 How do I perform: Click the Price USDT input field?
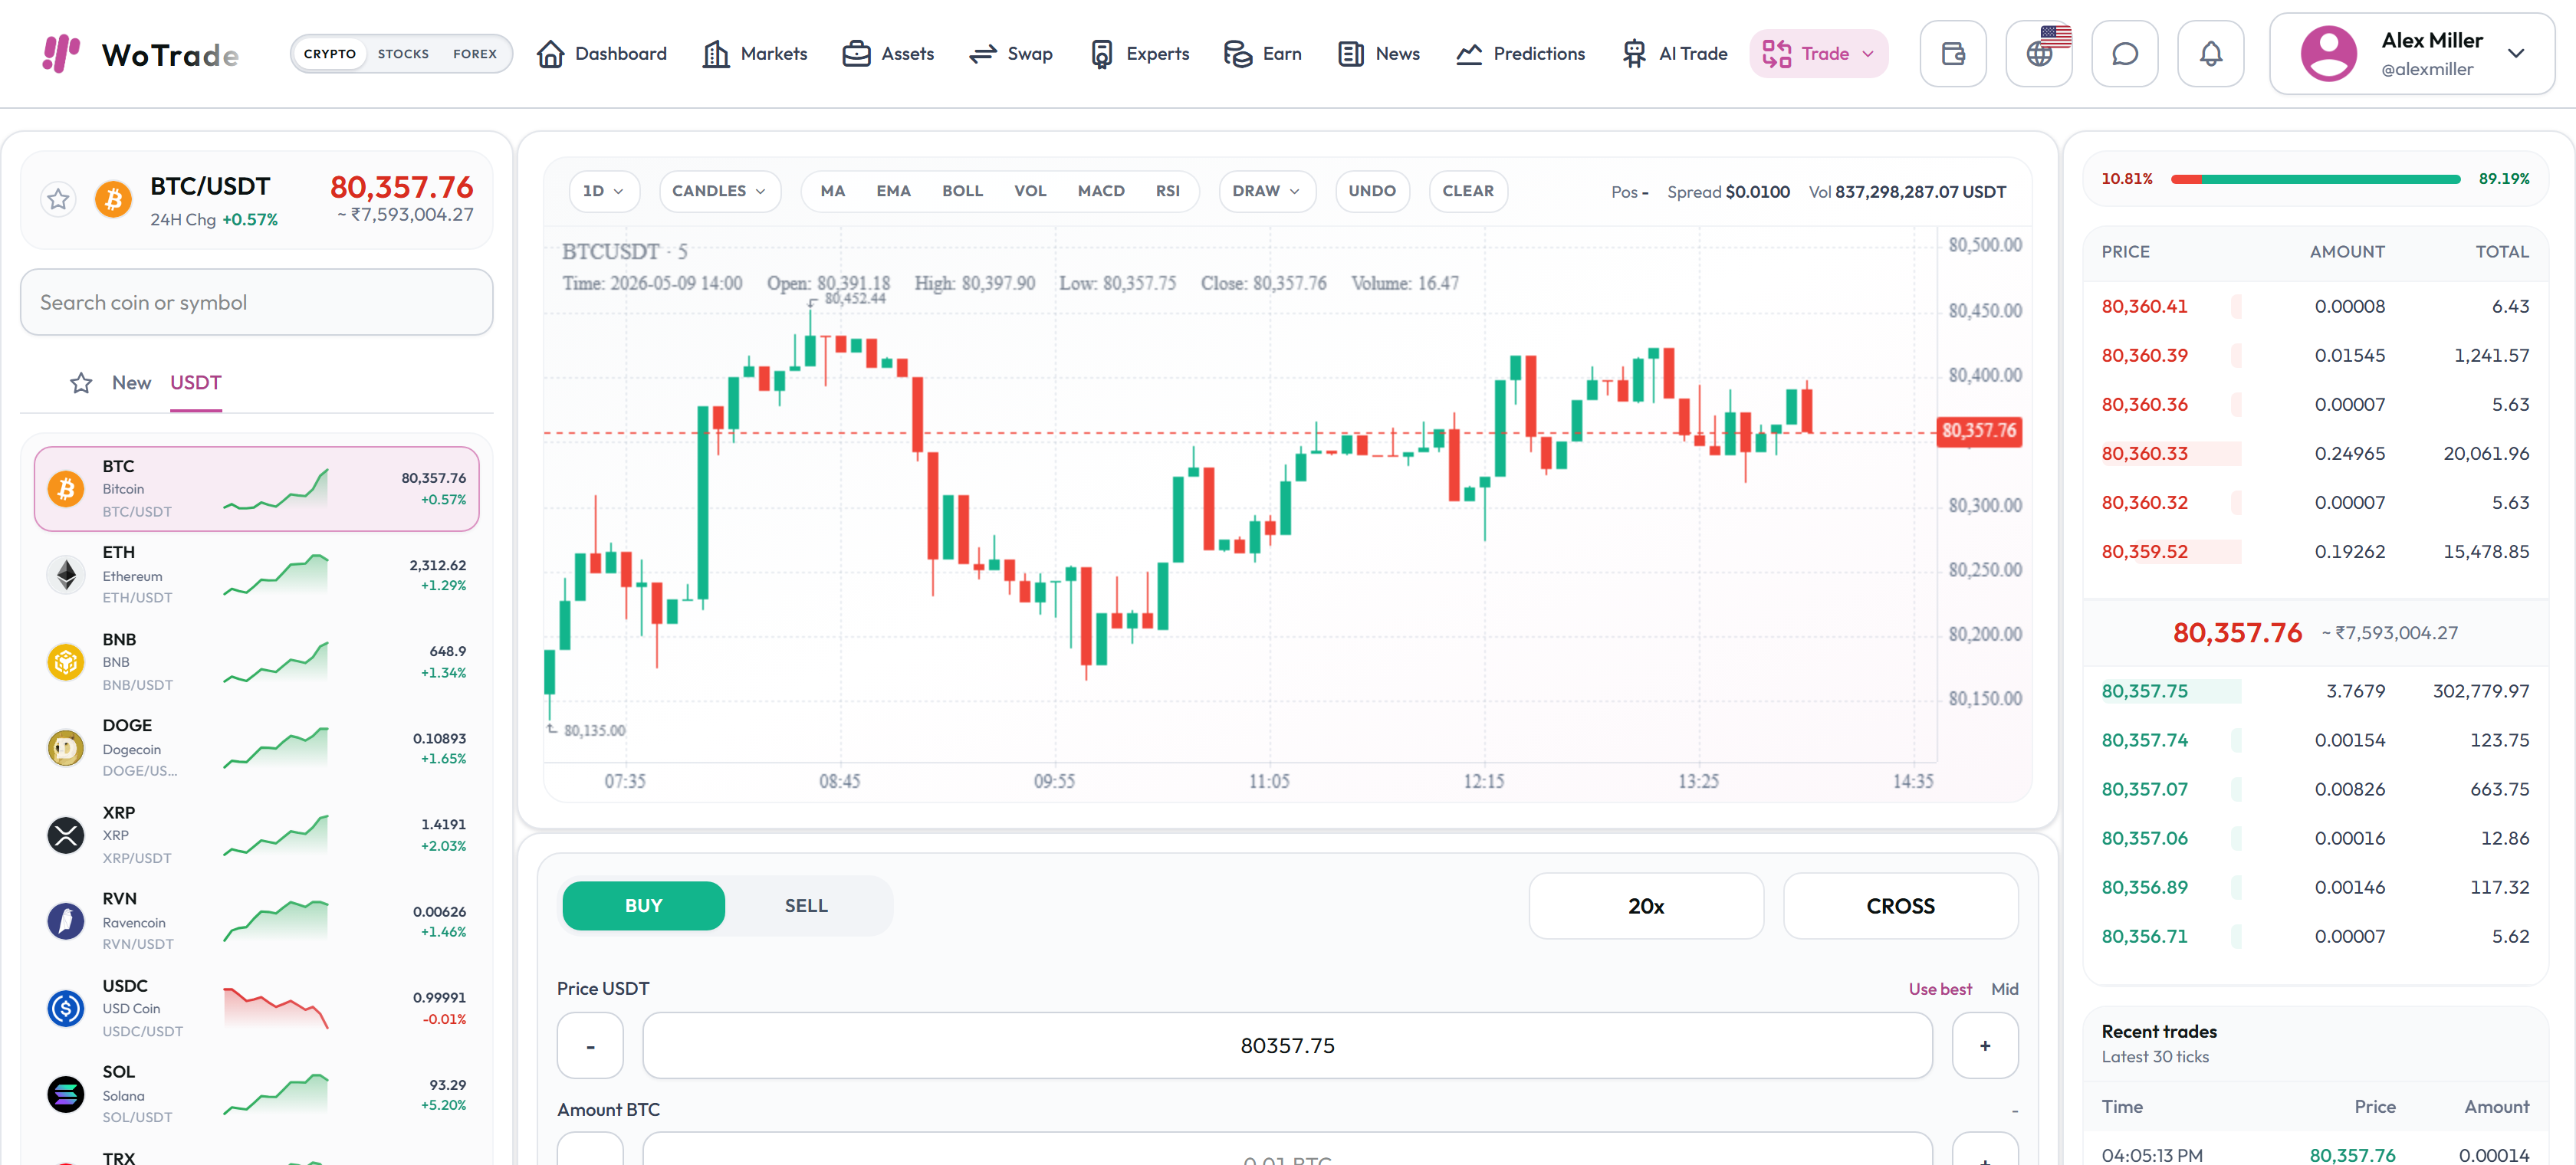point(1287,1046)
